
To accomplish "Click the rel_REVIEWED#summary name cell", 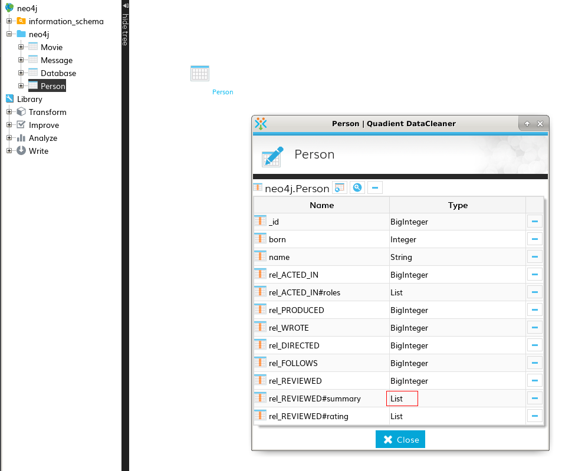I will tap(321, 398).
